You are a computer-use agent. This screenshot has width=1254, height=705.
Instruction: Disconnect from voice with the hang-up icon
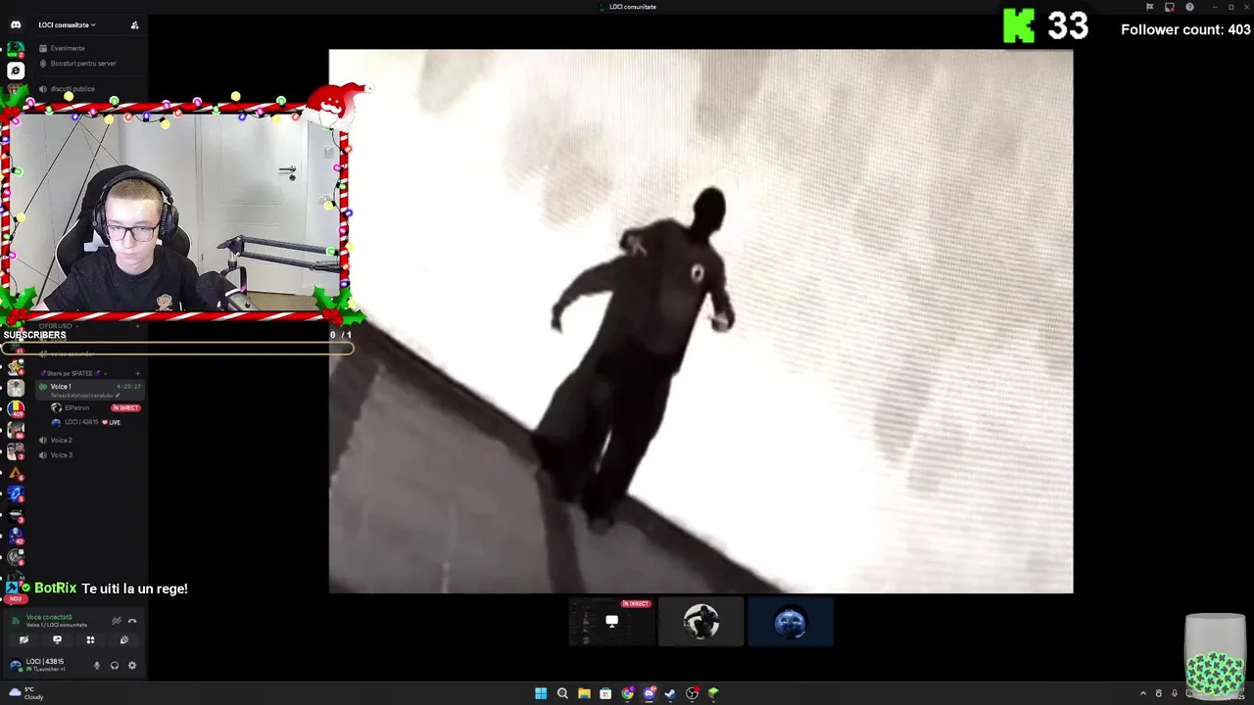132,621
